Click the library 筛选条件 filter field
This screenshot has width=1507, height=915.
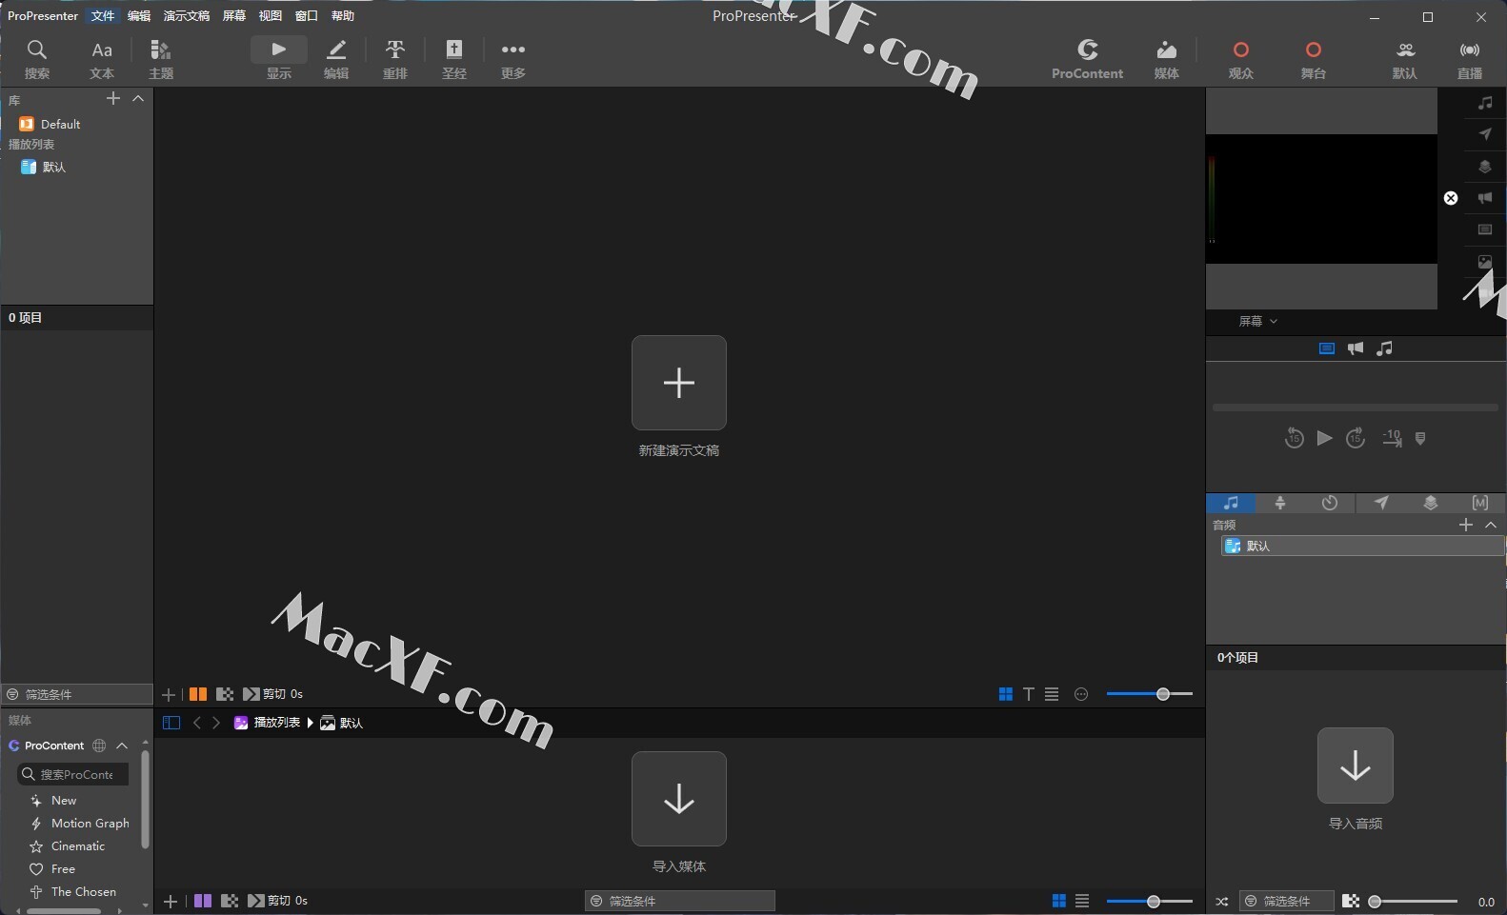(x=77, y=694)
